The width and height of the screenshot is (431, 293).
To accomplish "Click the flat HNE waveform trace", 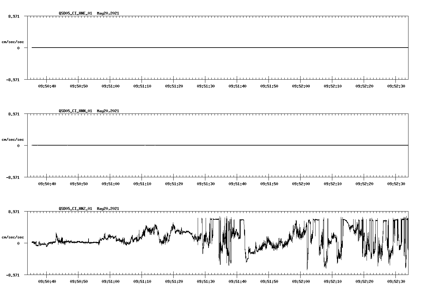I will 190,48.
